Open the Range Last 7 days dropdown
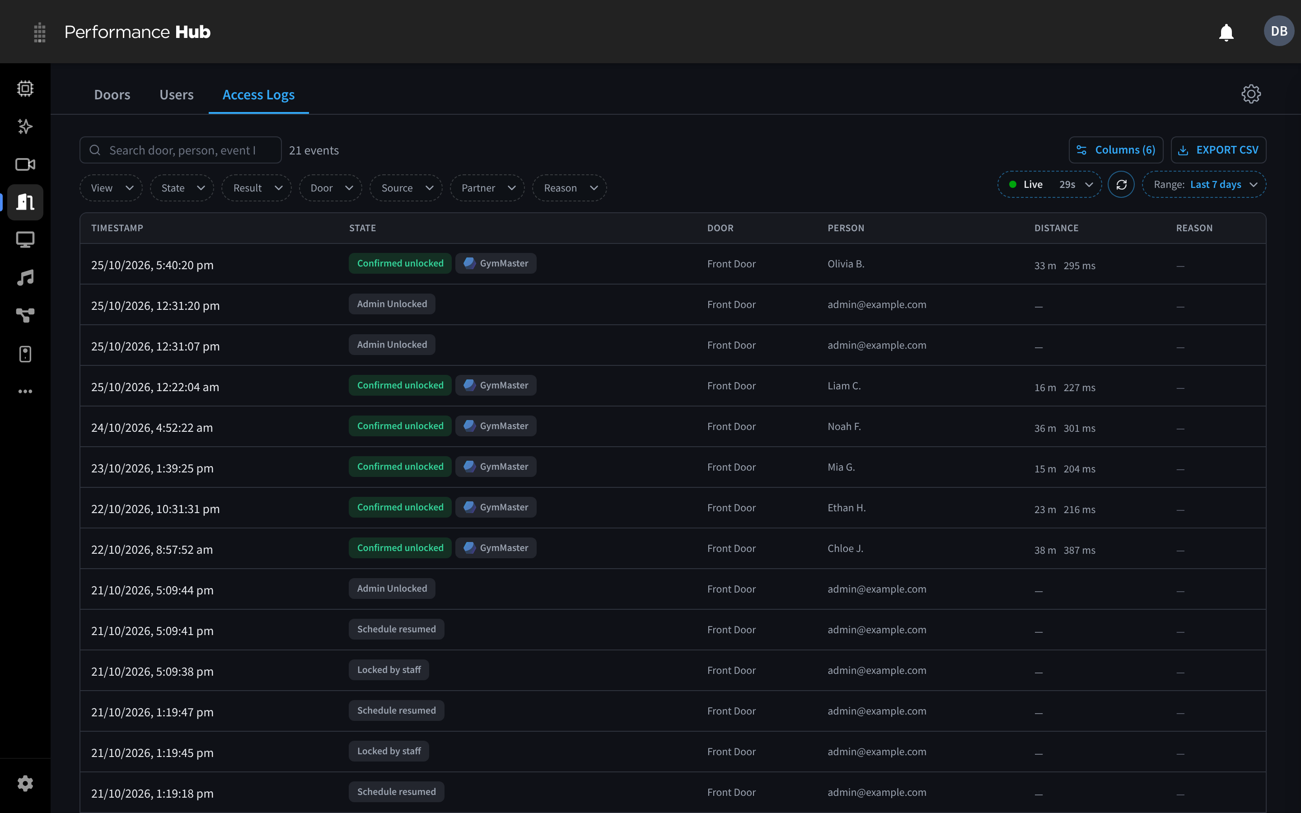Image resolution: width=1301 pixels, height=813 pixels. point(1204,184)
